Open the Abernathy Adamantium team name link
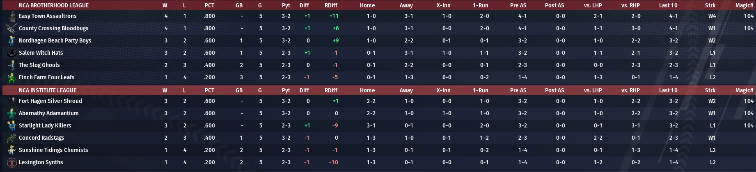 (x=48, y=114)
